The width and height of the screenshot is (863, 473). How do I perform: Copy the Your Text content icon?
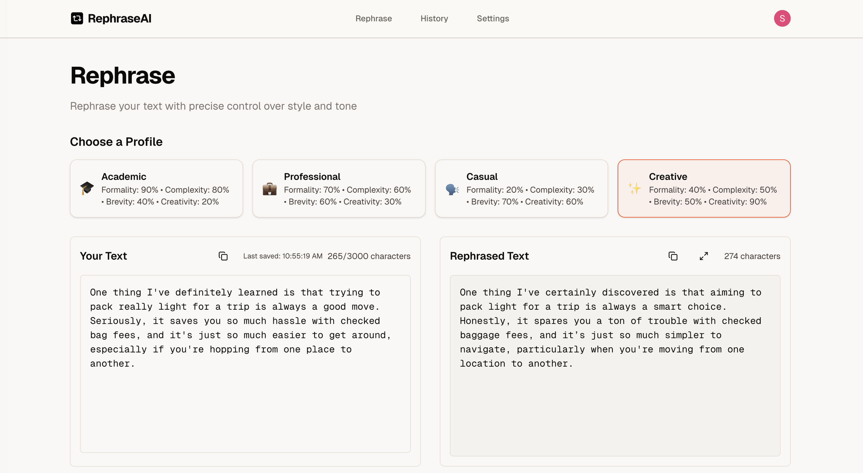point(223,256)
